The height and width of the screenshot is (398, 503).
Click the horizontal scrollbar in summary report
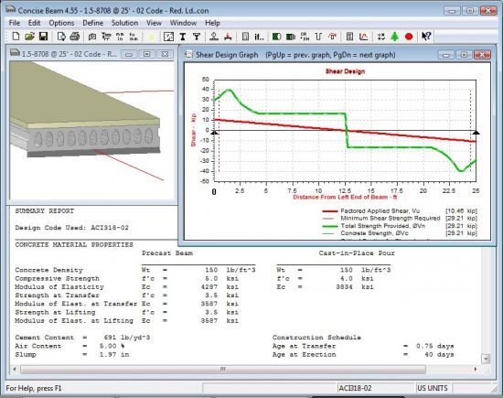(223, 370)
